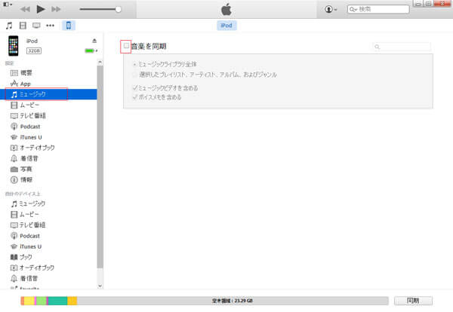The image size is (453, 312).
Task: Skip back to the previous track
Action: click(x=25, y=9)
